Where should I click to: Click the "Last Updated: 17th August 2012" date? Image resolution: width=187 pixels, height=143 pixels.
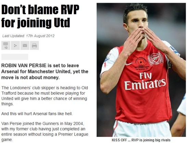(x=28, y=36)
